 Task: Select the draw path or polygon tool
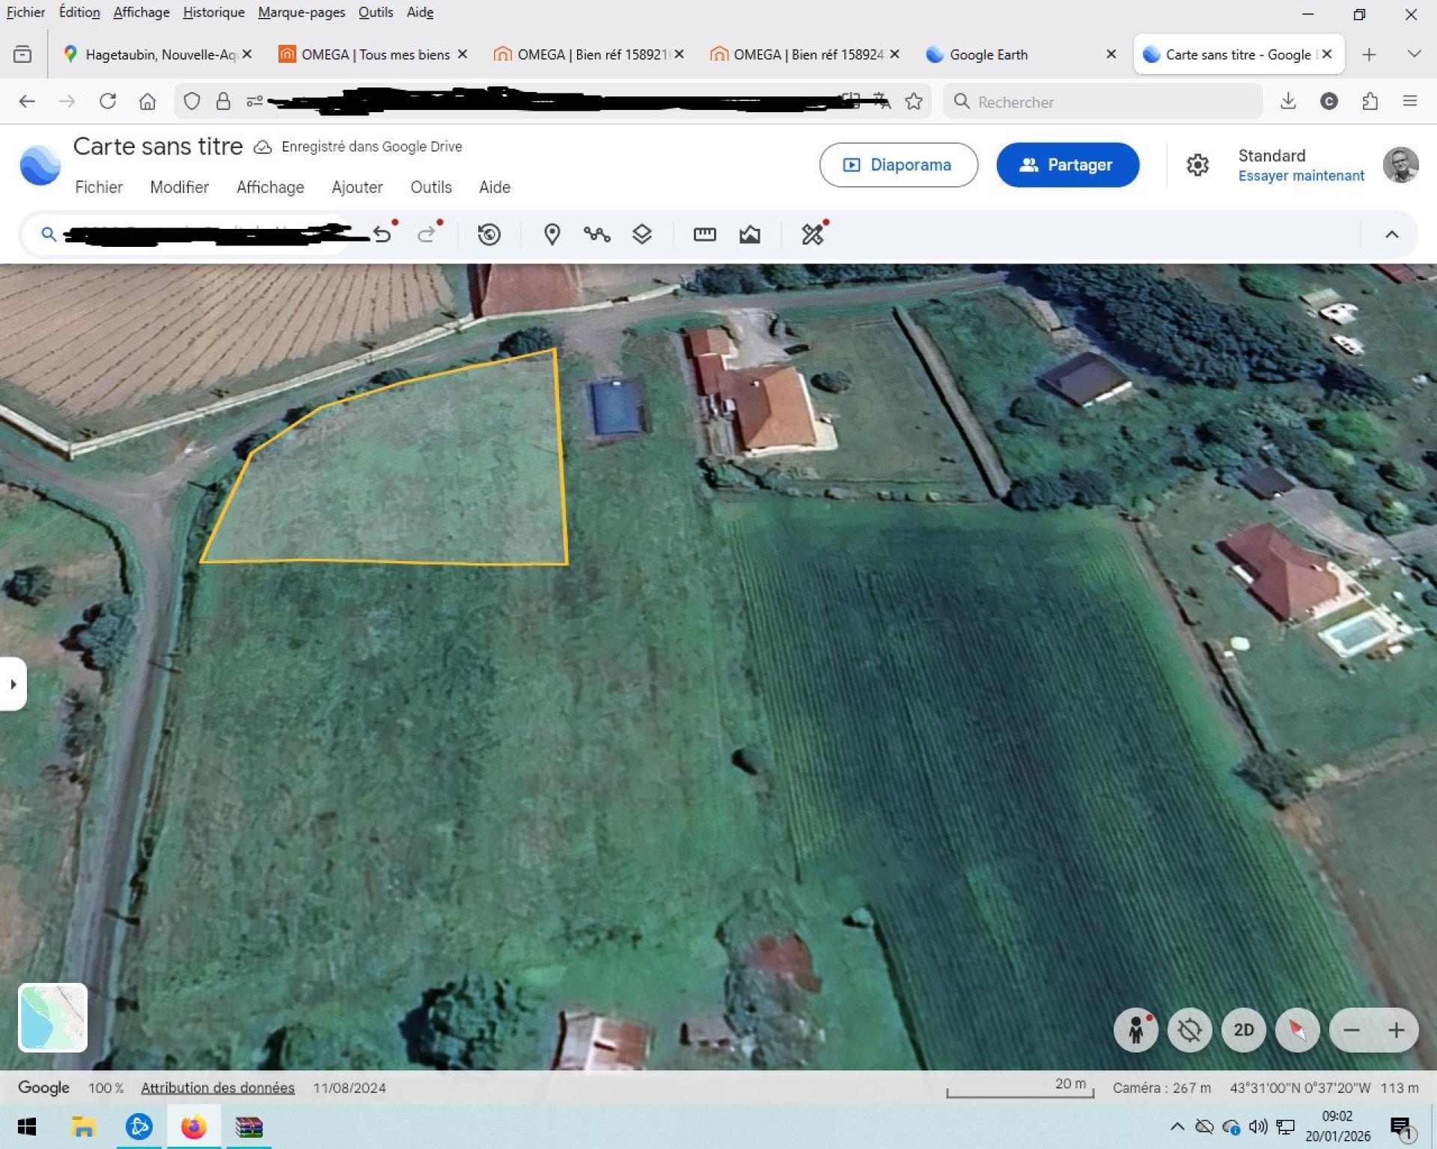(x=597, y=235)
